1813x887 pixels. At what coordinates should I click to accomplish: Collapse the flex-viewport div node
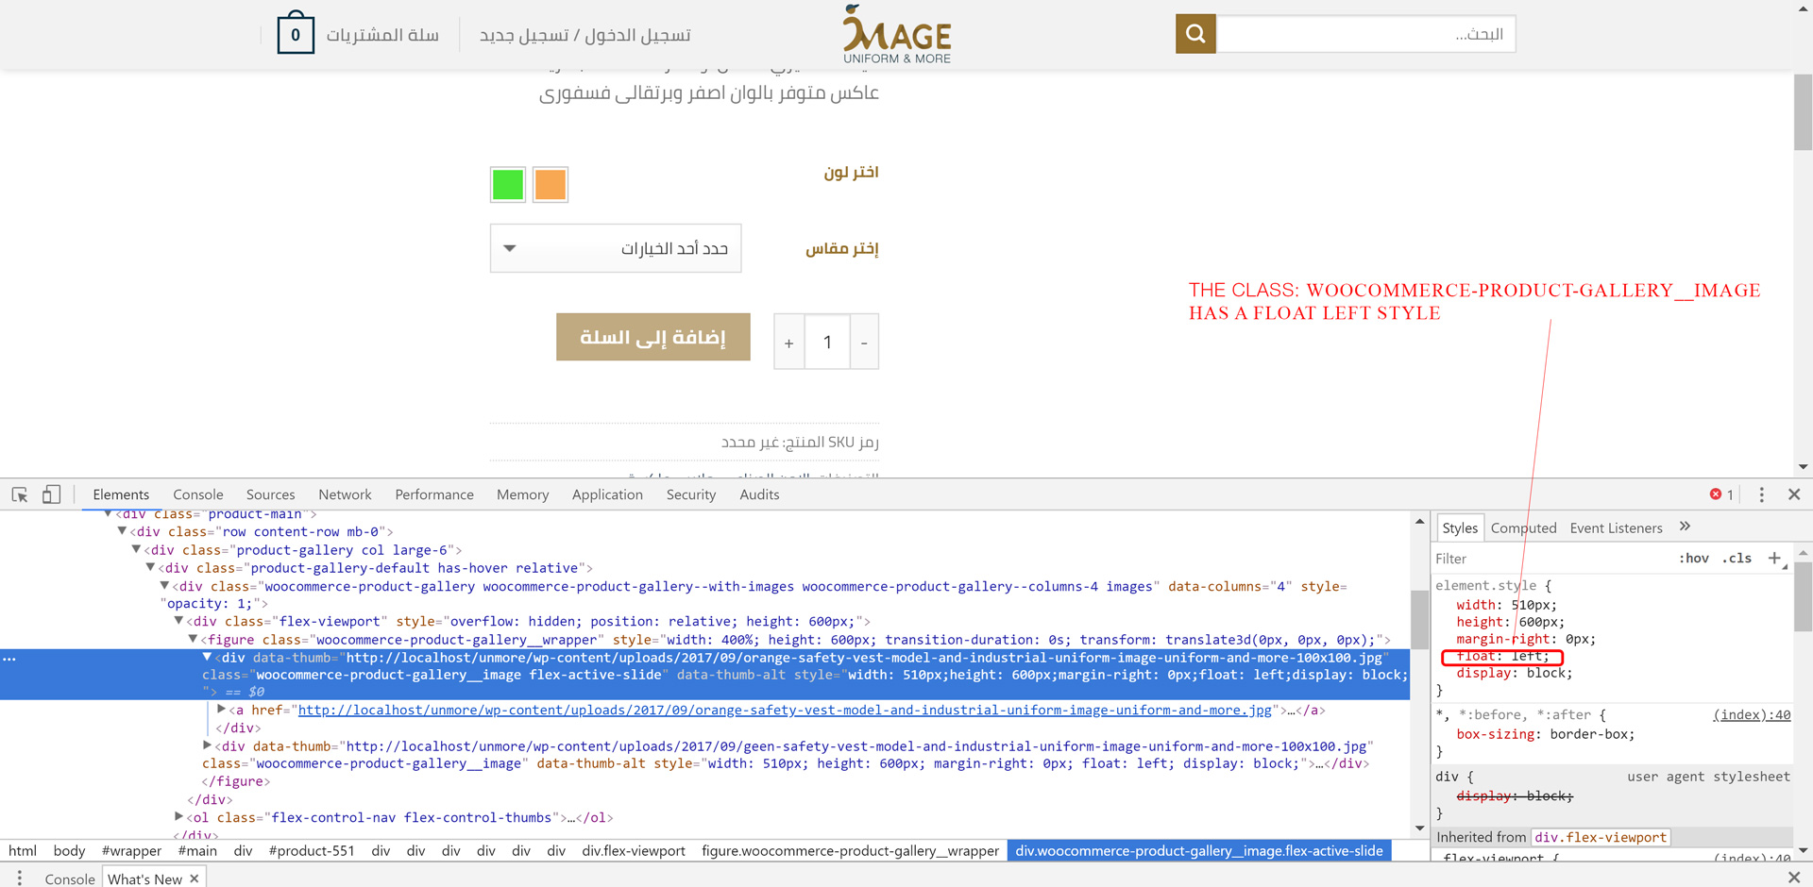coord(178,621)
